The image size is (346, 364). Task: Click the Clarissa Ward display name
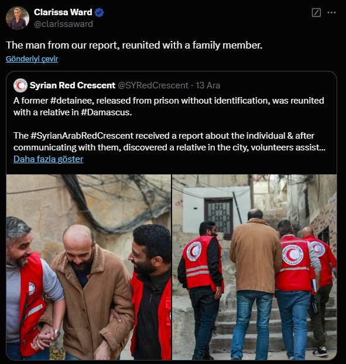point(63,12)
